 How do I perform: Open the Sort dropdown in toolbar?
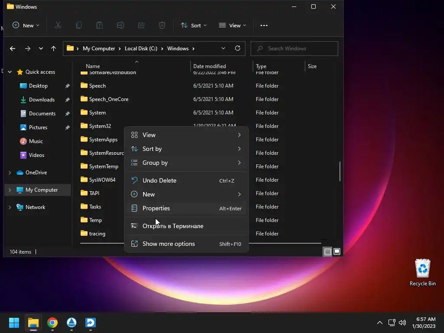[194, 26]
